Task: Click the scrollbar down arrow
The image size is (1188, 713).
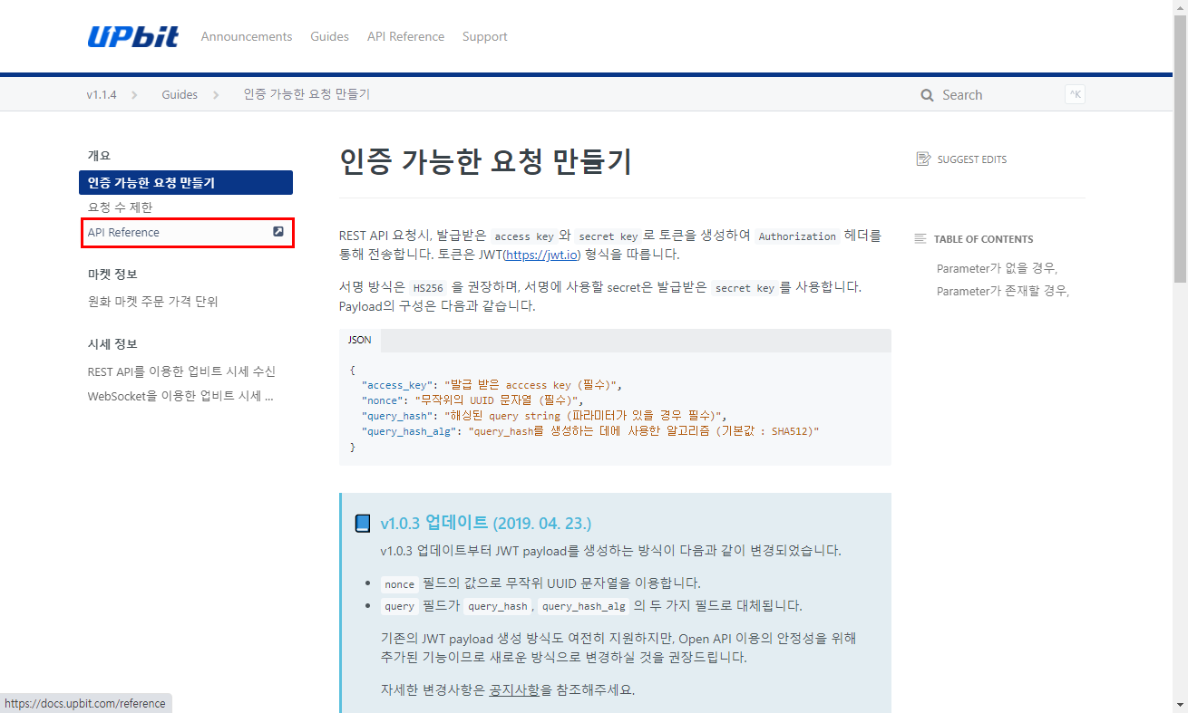Action: [1180, 705]
